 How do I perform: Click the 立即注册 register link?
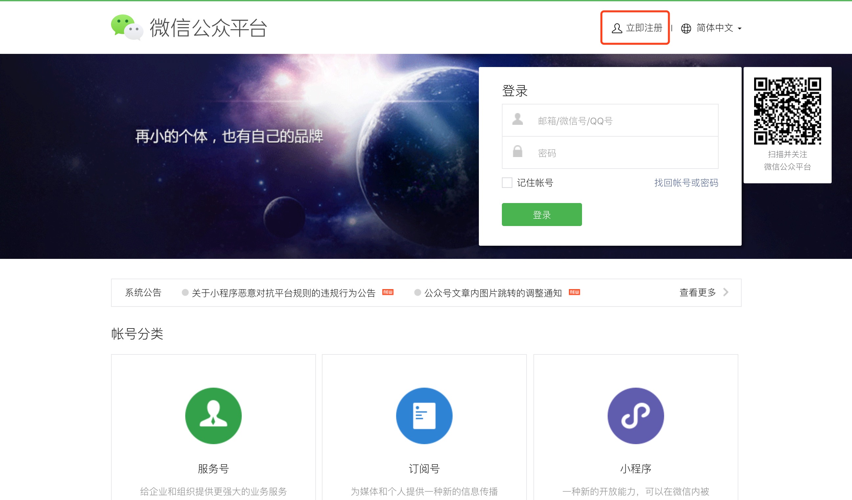click(637, 28)
